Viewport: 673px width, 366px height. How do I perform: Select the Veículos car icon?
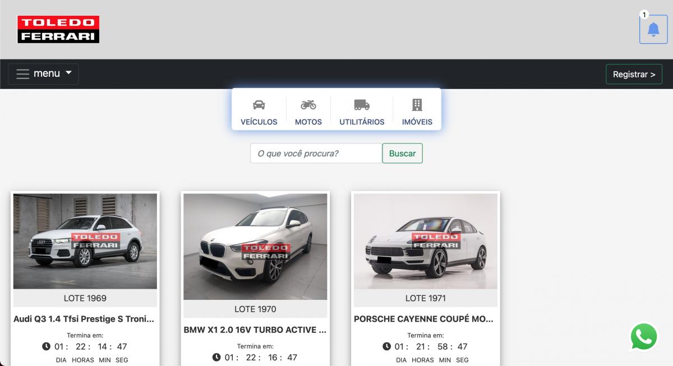pos(259,105)
